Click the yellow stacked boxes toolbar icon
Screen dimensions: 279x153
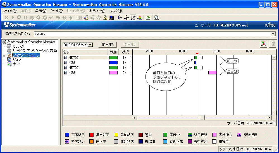point(105,18)
